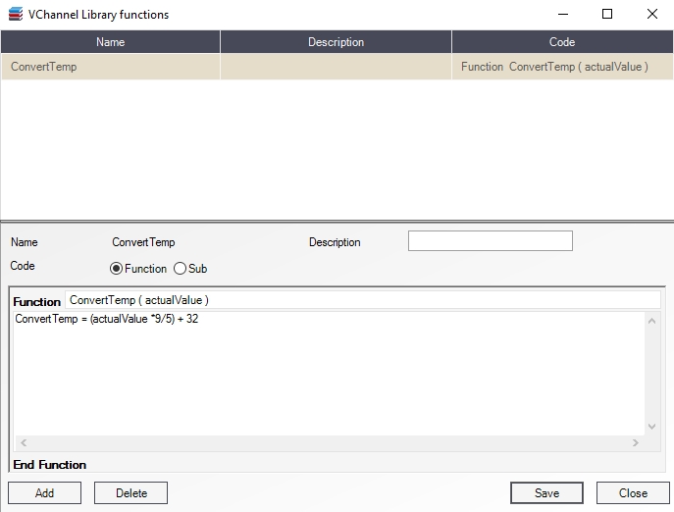Click the Description text input field
The image size is (674, 512).
pos(490,241)
